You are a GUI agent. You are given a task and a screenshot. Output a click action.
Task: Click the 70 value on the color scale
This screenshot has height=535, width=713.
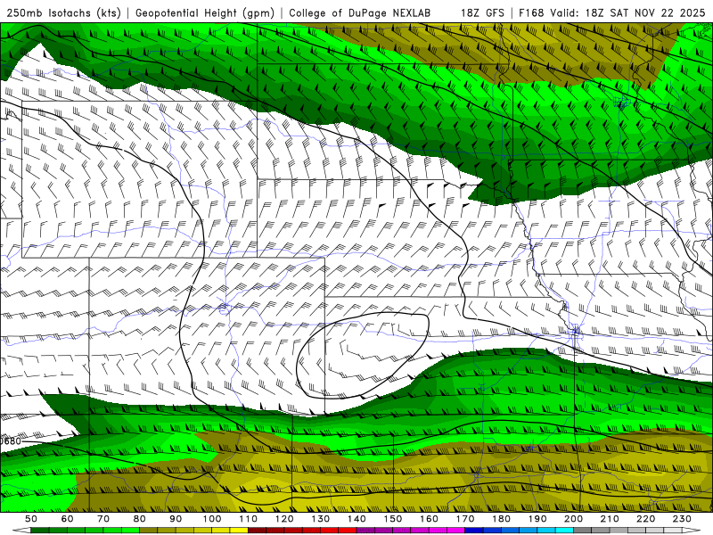pos(103,519)
